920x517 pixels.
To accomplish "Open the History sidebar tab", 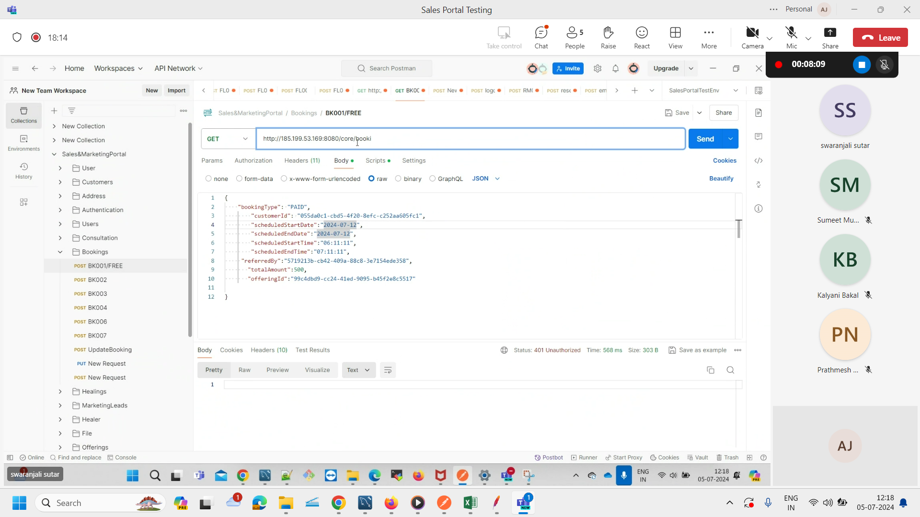I will (x=23, y=171).
